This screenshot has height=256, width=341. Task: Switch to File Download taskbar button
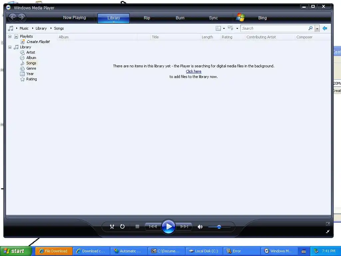[x=54, y=251]
